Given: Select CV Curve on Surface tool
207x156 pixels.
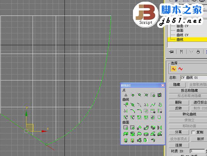Looking at the screenshot, I should click(x=139, y=117).
